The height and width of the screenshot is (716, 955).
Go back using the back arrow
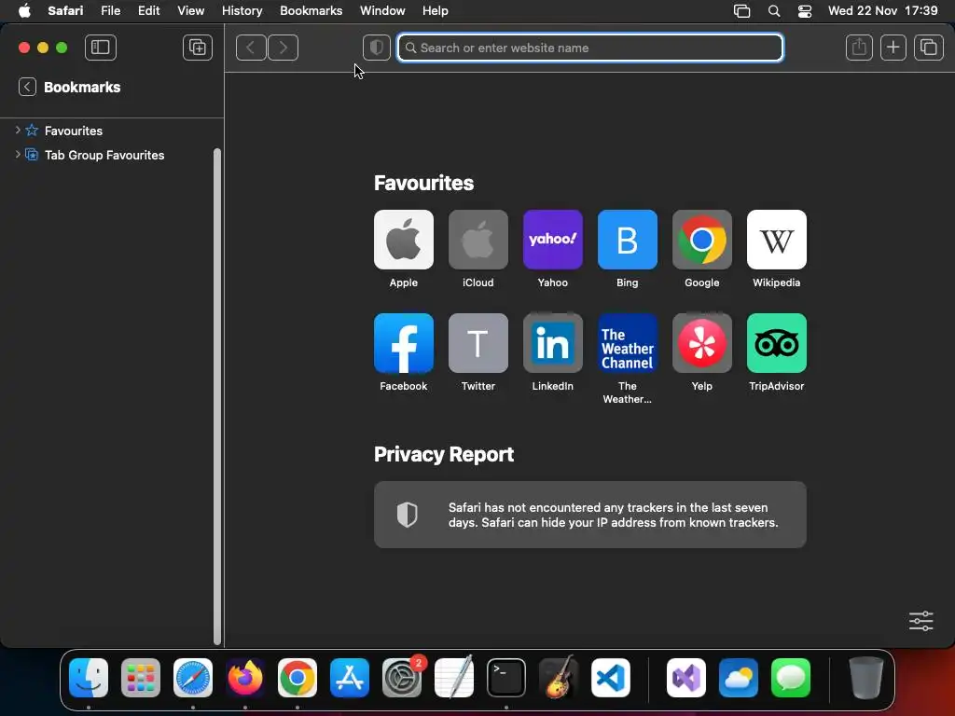point(251,48)
